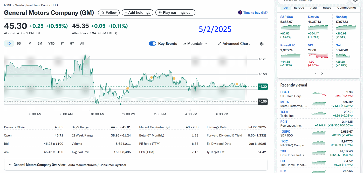The image size is (363, 173).
Task: Switch market summary to Asia tab
Action: point(313,8)
